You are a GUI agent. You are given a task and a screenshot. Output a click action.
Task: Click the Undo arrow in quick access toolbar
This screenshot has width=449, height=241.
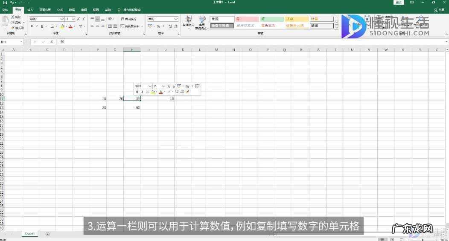point(12,3)
